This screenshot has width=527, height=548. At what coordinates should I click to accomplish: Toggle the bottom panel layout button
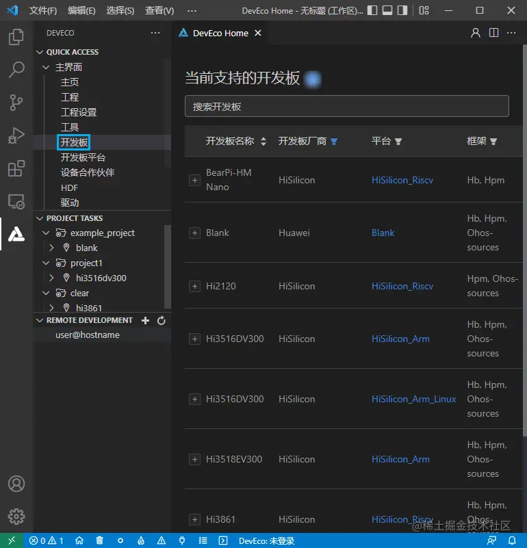pyautogui.click(x=387, y=10)
